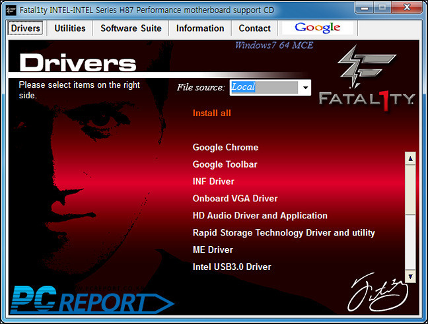The width and height of the screenshot is (428, 324).
Task: Switch to the Drivers tab
Action: 25,28
